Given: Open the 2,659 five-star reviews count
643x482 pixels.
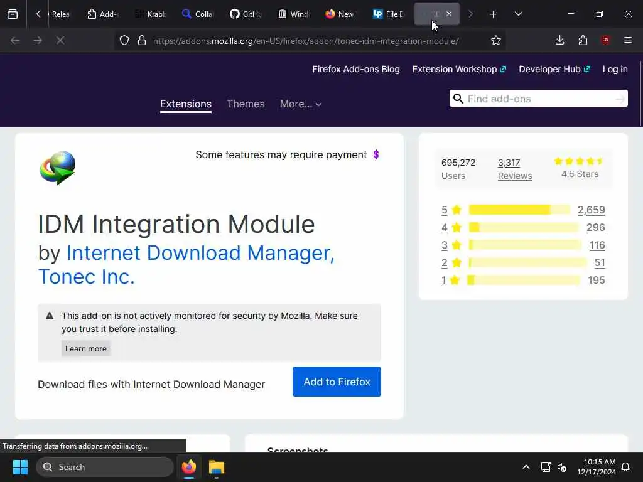Looking at the screenshot, I should (x=592, y=210).
